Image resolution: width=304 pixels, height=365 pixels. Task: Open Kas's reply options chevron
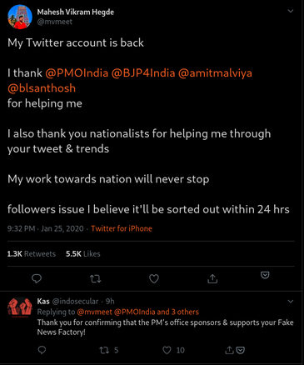(x=291, y=302)
